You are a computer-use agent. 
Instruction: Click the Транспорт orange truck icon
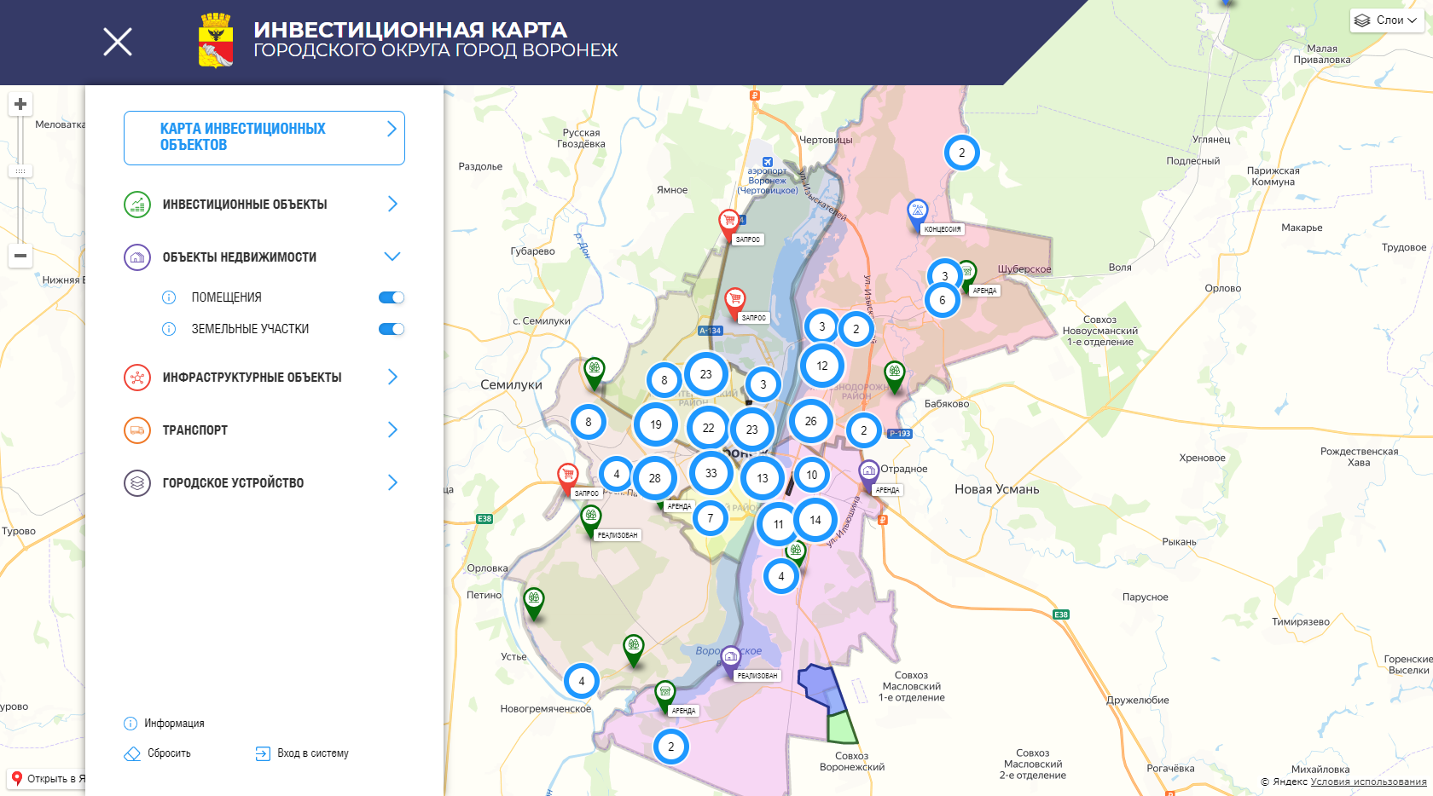click(137, 430)
